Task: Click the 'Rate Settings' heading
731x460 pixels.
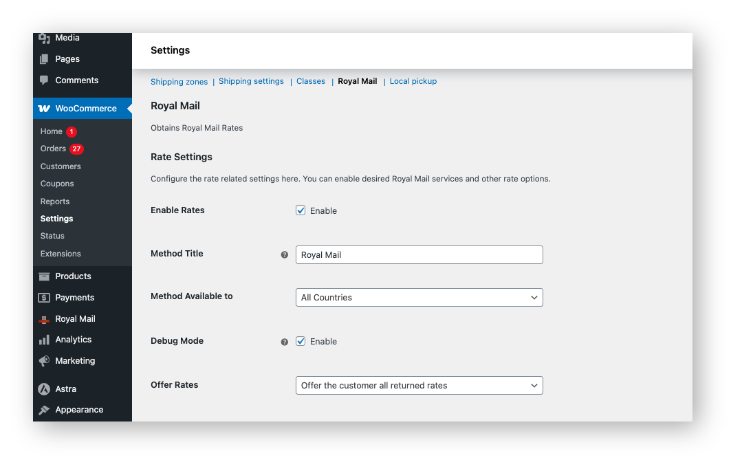Action: 182,157
